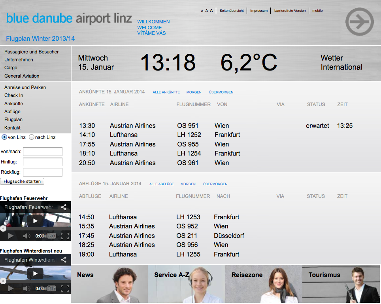Show tomorrow's departures via Morgen link

[188, 184]
